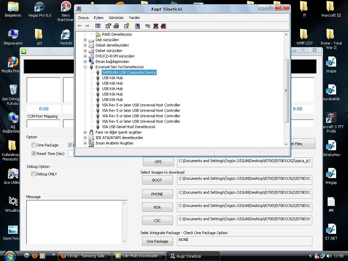
Task: Open the Yardım menu
Action: 134,18
